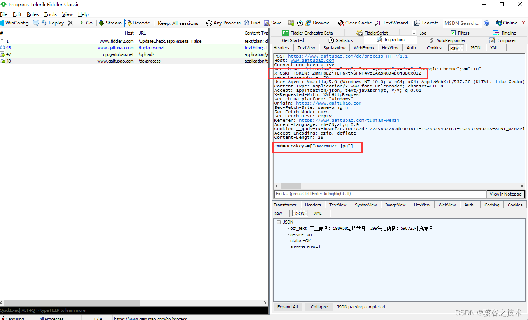Follow the Referer tupian-wenzi link

tap(349, 121)
